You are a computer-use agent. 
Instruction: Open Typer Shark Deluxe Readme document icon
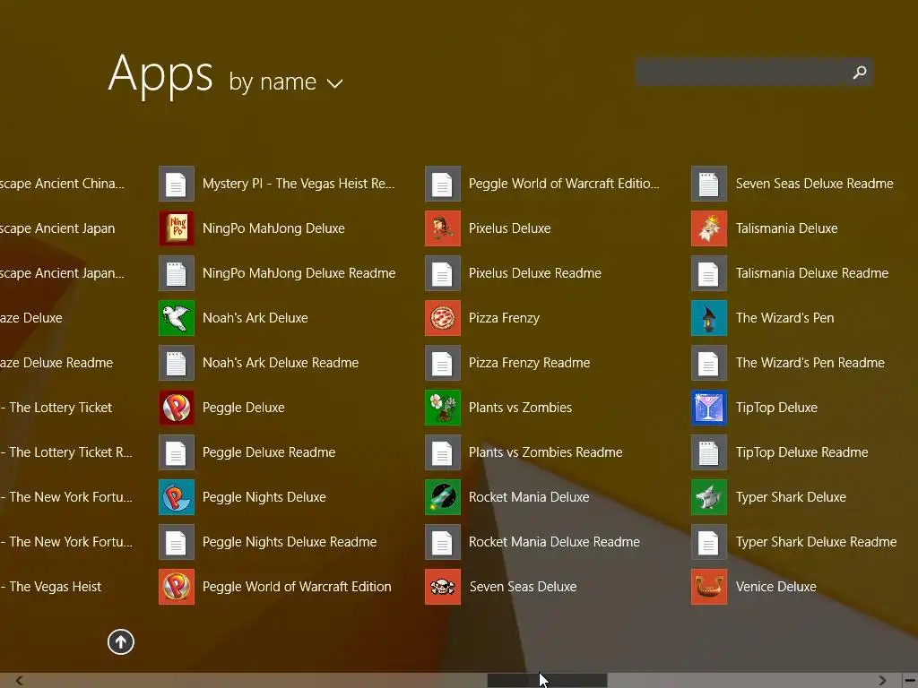tap(709, 542)
